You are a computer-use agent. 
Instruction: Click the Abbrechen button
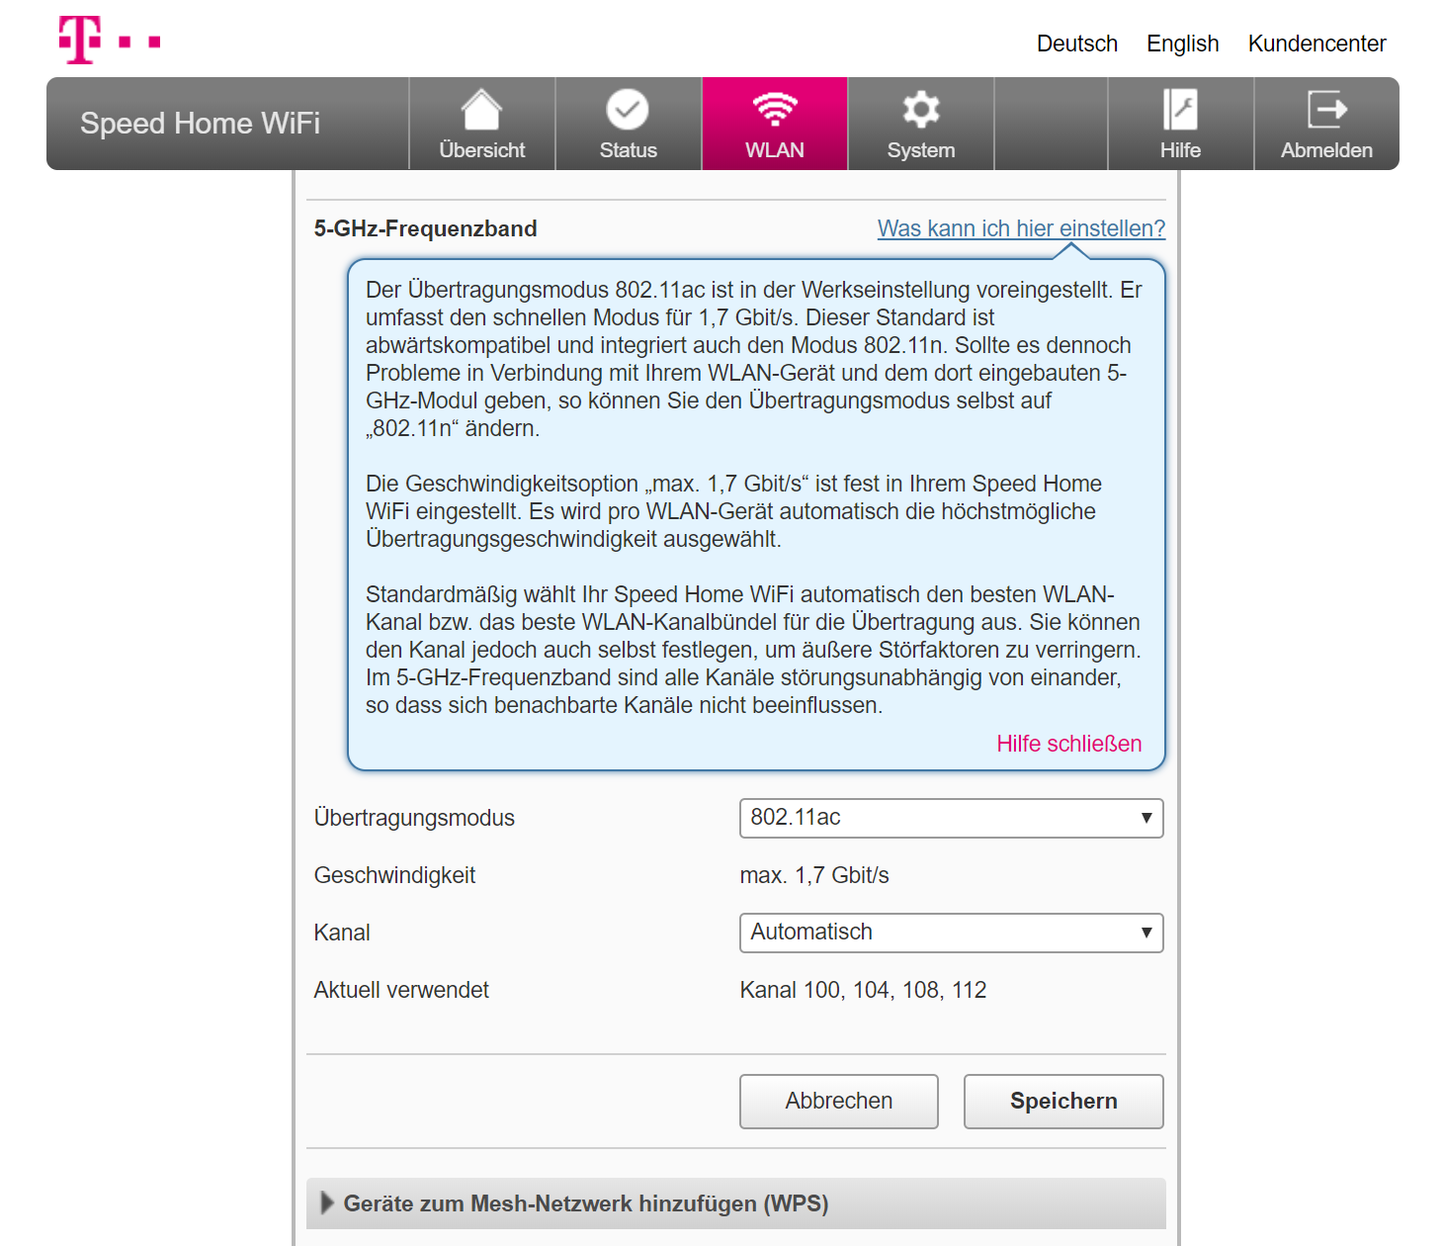839,1102
